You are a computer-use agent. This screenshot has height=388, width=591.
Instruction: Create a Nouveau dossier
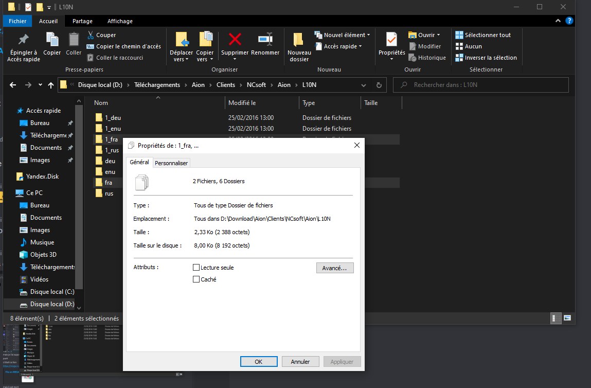tap(299, 47)
